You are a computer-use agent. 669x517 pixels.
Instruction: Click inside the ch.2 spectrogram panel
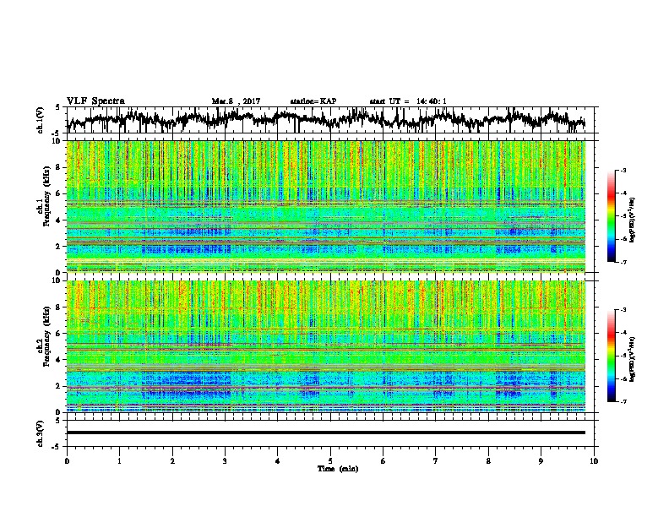326,346
